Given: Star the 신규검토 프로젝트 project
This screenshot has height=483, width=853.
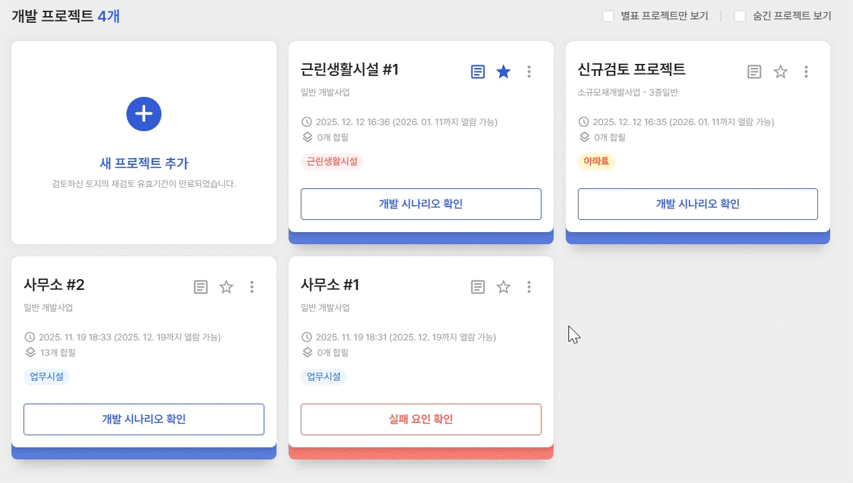Looking at the screenshot, I should pyautogui.click(x=780, y=71).
